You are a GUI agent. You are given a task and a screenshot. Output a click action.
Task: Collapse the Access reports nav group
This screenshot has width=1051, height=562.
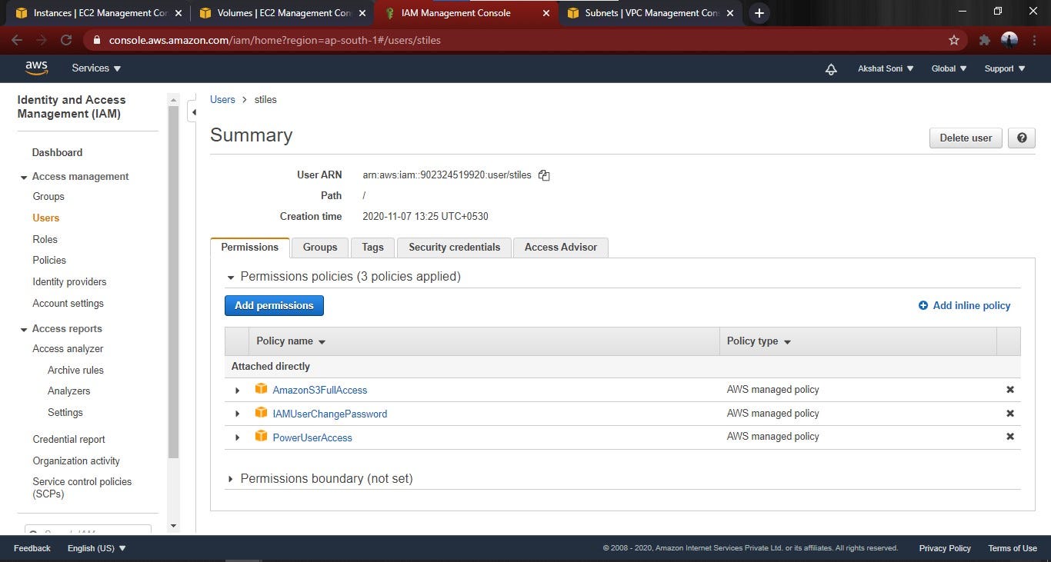tap(24, 330)
